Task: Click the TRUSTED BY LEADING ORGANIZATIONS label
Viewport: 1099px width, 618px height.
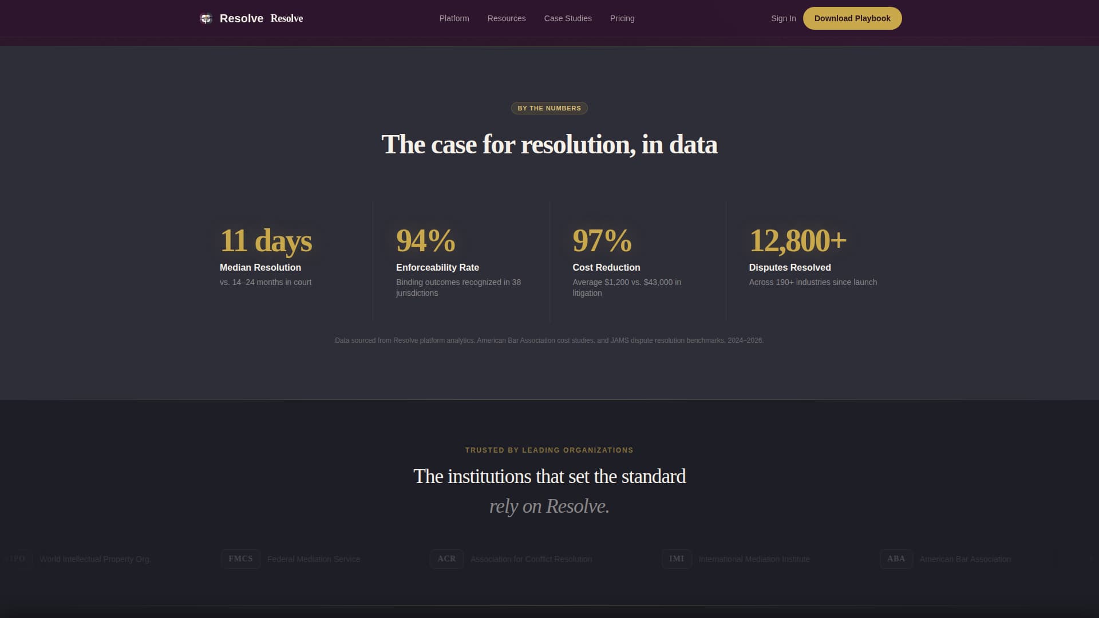Action: [x=549, y=450]
